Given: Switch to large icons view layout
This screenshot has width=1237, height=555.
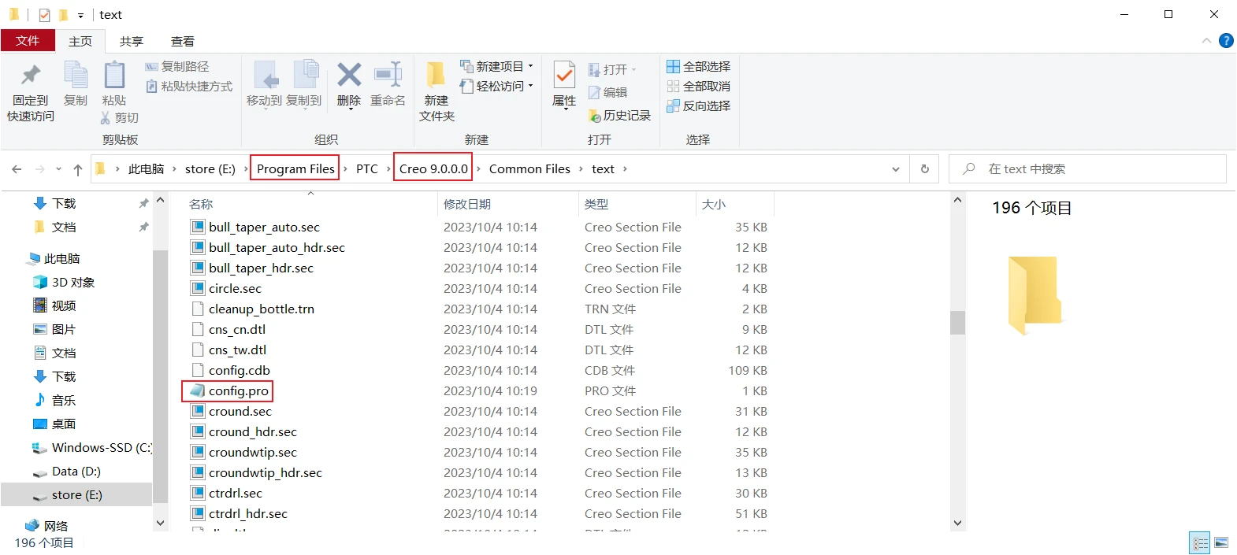Looking at the screenshot, I should click(1221, 543).
